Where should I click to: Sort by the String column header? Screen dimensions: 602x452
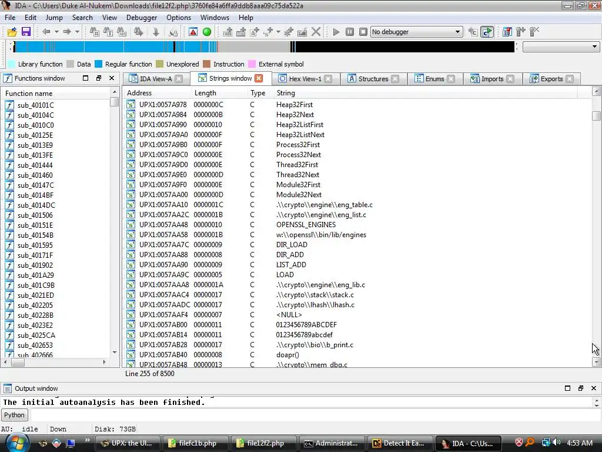click(426, 93)
